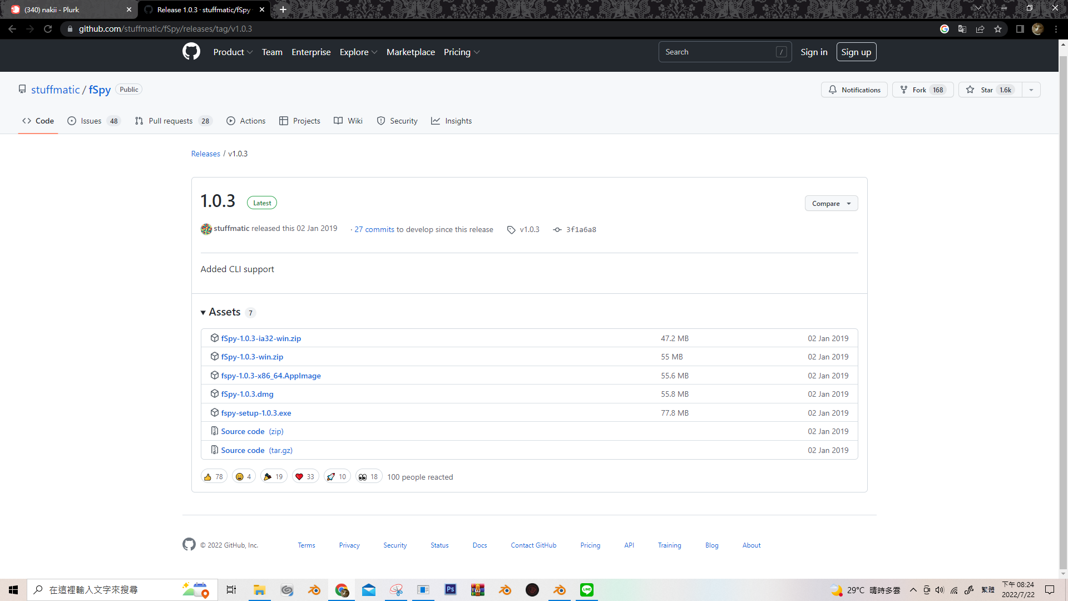
Task: Reload the page with refresh icon
Action: (x=48, y=29)
